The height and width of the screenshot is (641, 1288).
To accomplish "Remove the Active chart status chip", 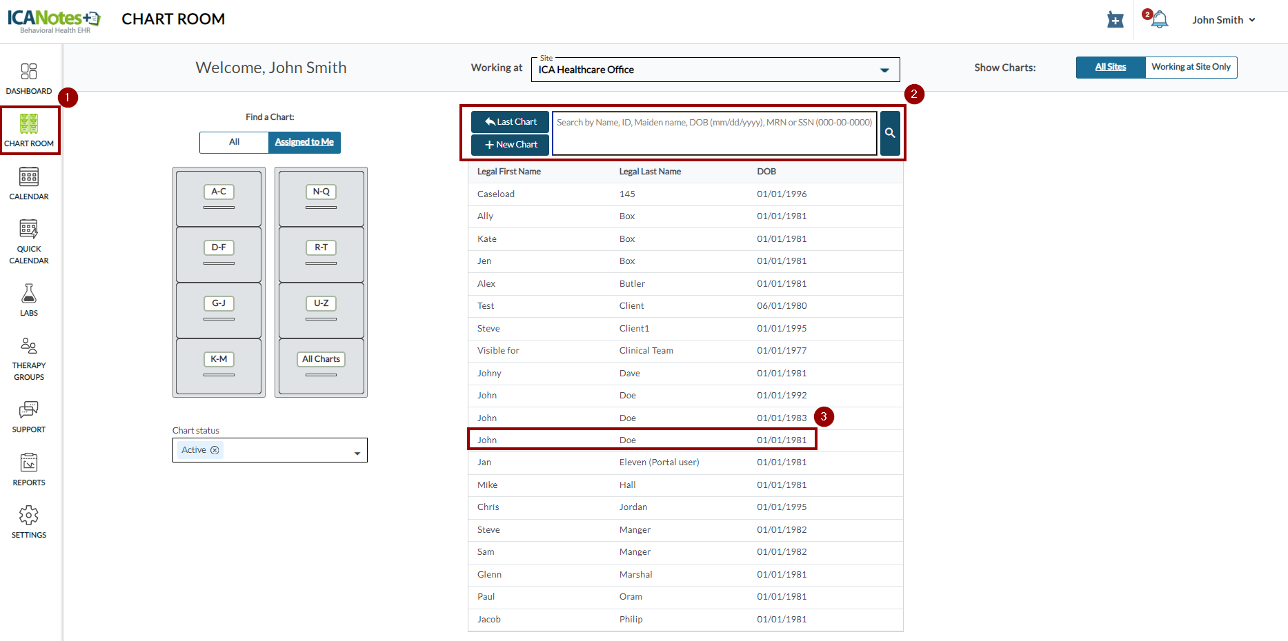I will 215,450.
